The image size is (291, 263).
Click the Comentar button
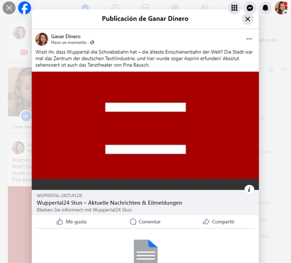point(145,222)
